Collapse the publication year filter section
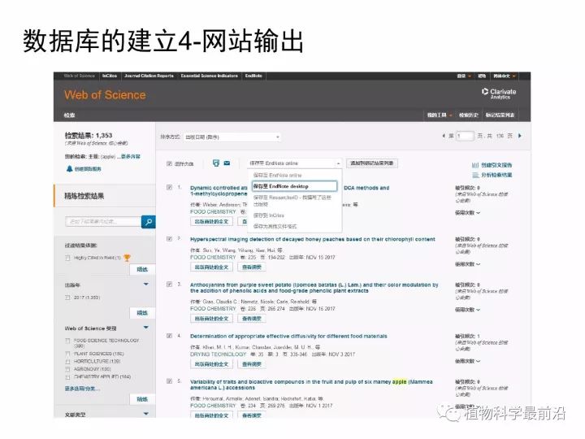The height and width of the screenshot is (439, 585). click(x=146, y=285)
